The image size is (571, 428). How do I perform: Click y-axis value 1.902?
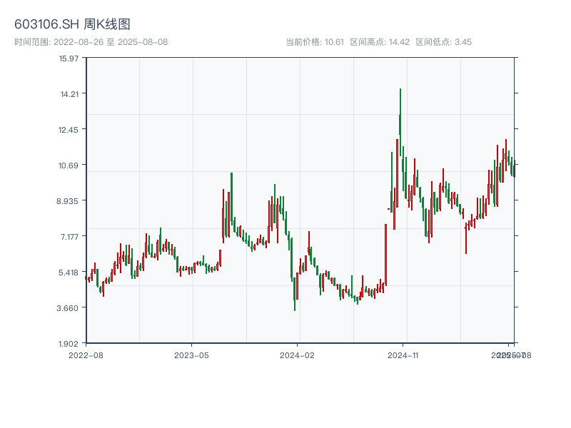68,344
